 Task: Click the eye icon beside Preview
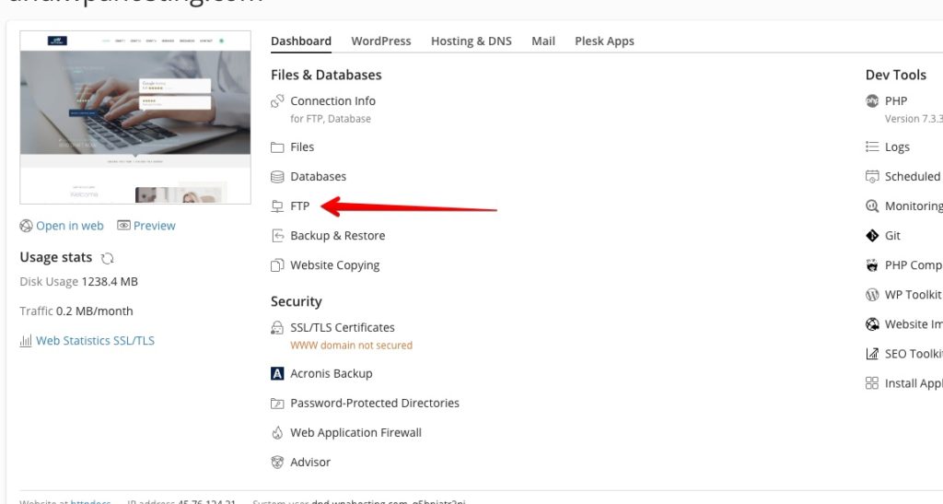(123, 226)
